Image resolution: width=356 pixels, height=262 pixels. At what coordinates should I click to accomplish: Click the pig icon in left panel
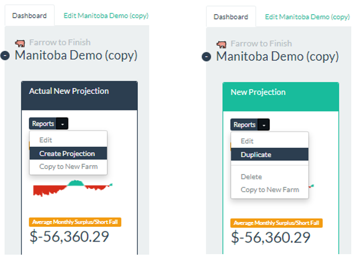point(20,43)
